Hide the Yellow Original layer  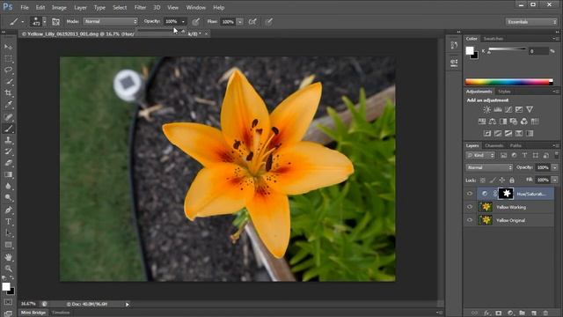470,220
